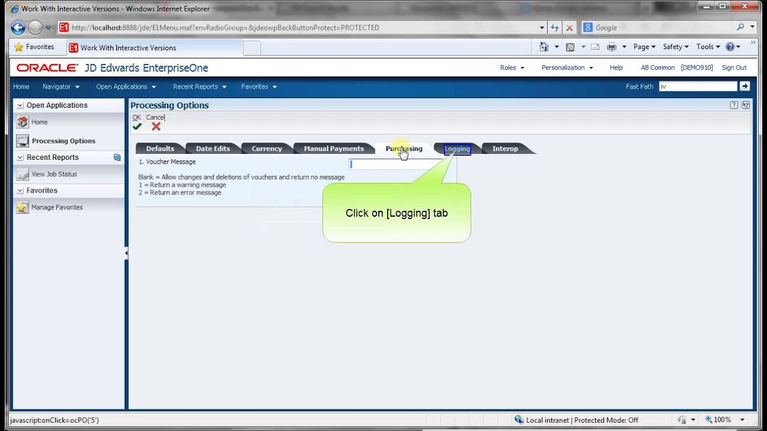The height and width of the screenshot is (431, 767).
Task: Click the browser Forward button
Action: [x=35, y=28]
